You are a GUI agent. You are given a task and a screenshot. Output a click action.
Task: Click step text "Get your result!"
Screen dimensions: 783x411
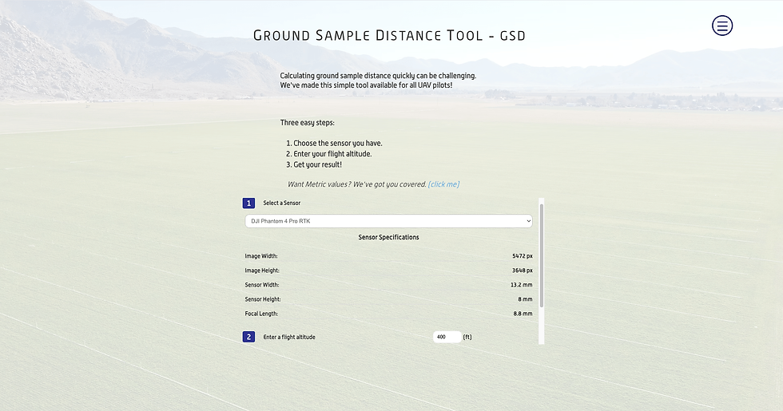tap(318, 164)
